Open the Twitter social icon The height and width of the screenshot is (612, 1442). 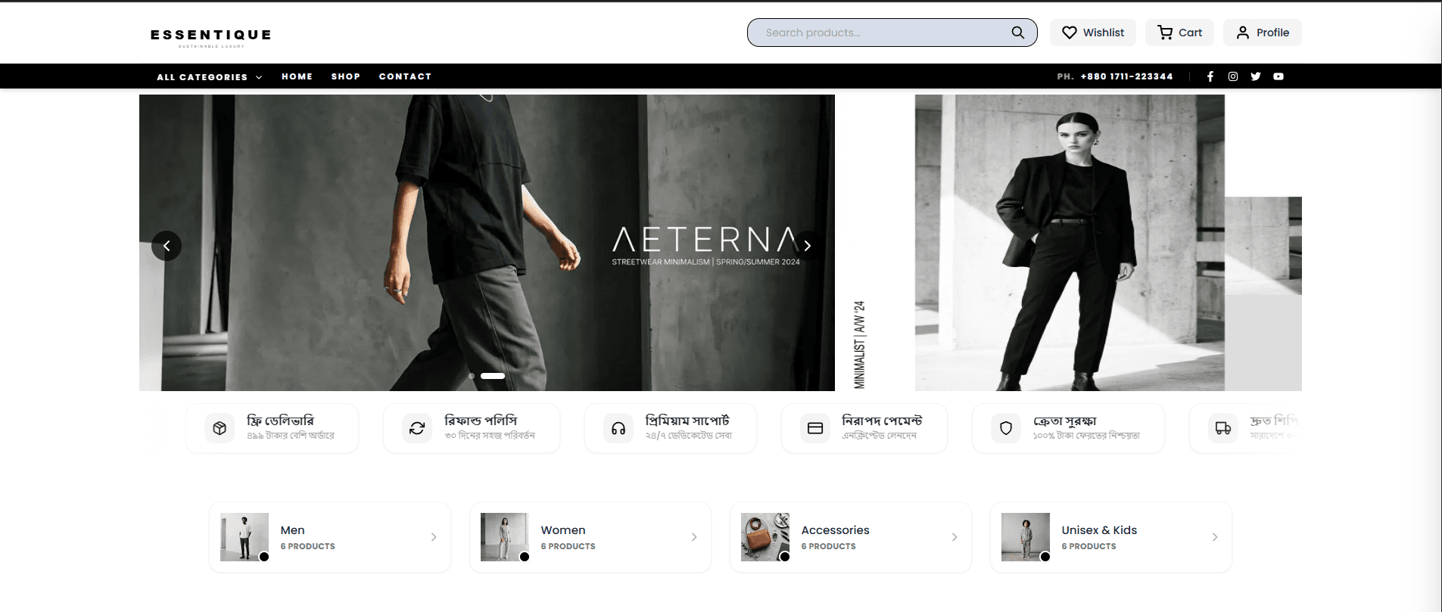coord(1256,76)
